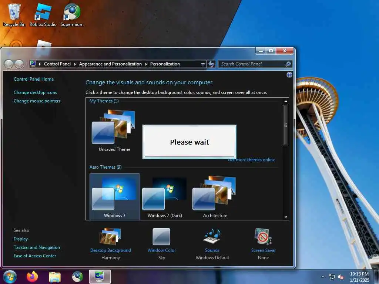Click the theme list scroll up arrow
379x284 pixels.
[x=286, y=101]
